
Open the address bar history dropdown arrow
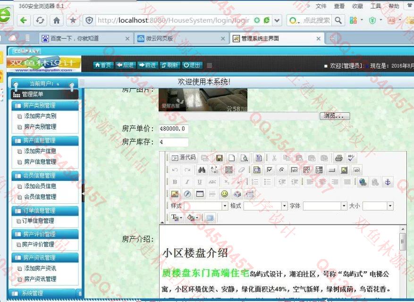tap(277, 20)
